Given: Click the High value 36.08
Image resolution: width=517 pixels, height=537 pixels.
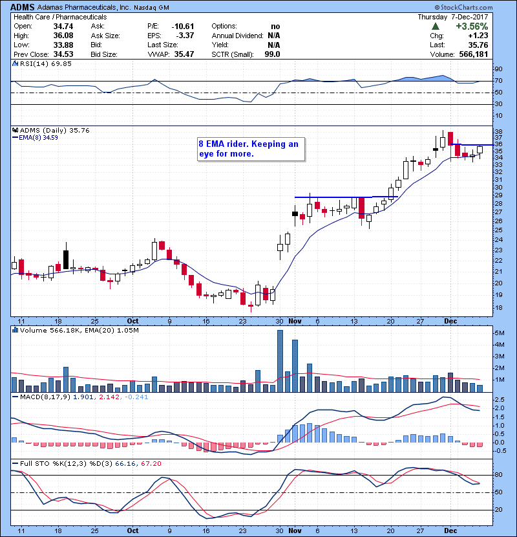Looking at the screenshot, I should (x=63, y=36).
